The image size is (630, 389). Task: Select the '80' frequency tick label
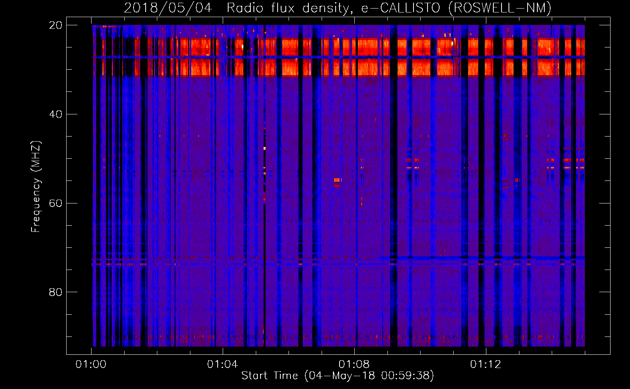click(x=56, y=292)
